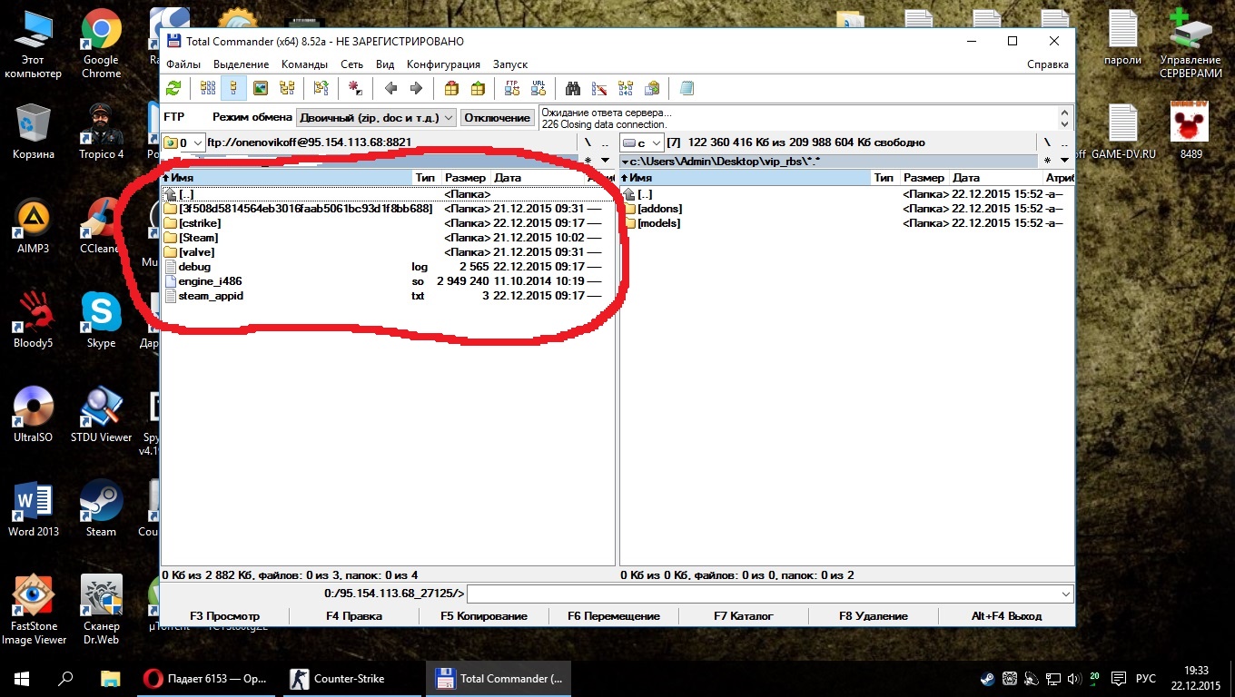
Task: Click the F5 Копирование button
Action: click(484, 616)
